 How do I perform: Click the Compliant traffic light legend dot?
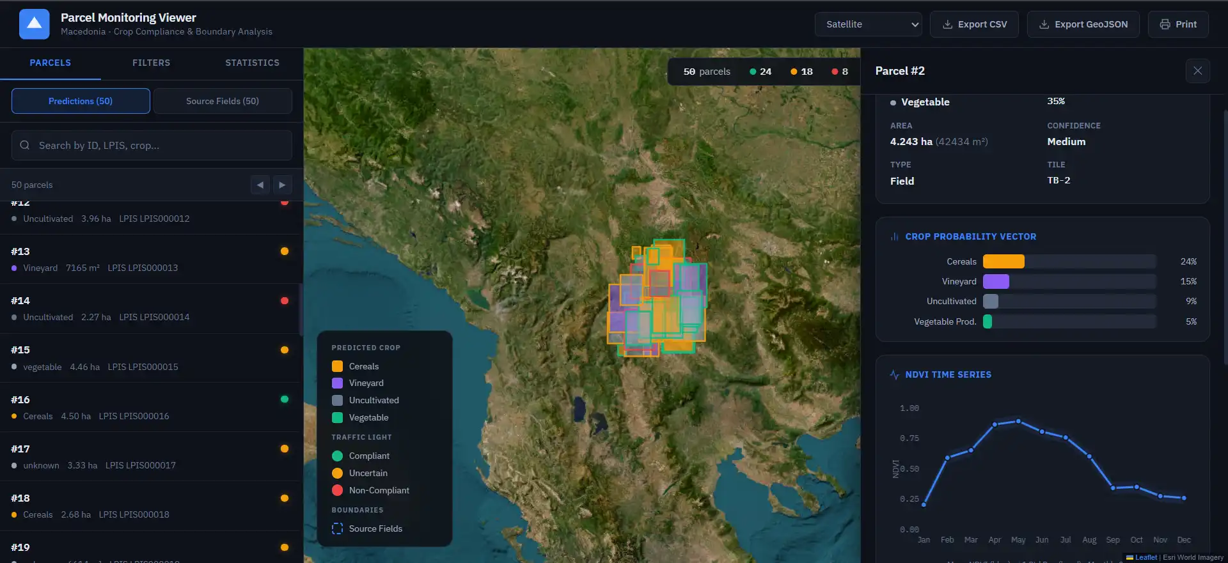click(x=337, y=456)
